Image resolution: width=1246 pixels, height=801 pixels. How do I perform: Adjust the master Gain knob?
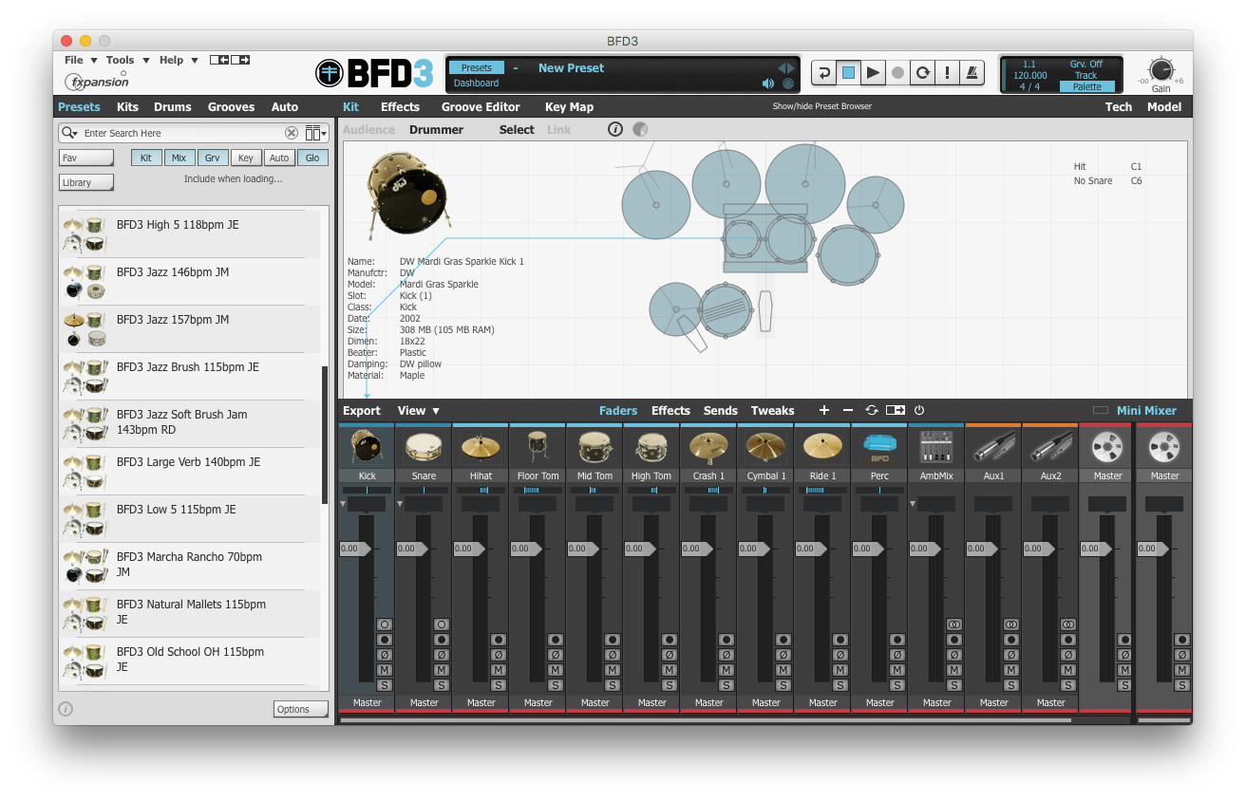tap(1161, 69)
